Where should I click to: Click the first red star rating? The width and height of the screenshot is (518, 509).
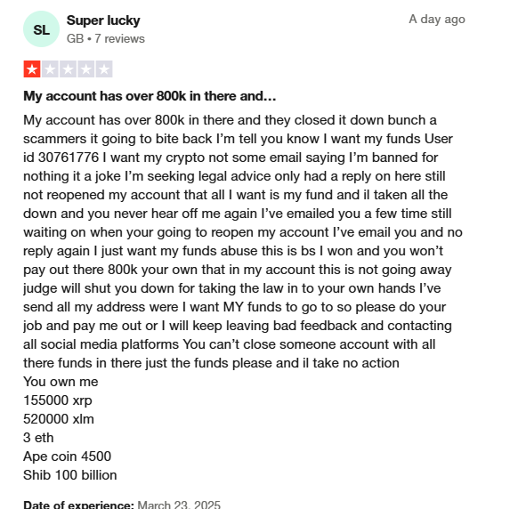pyautogui.click(x=32, y=69)
